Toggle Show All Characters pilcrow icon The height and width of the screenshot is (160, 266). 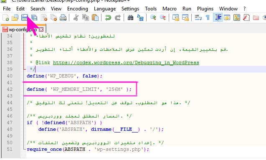(208, 17)
